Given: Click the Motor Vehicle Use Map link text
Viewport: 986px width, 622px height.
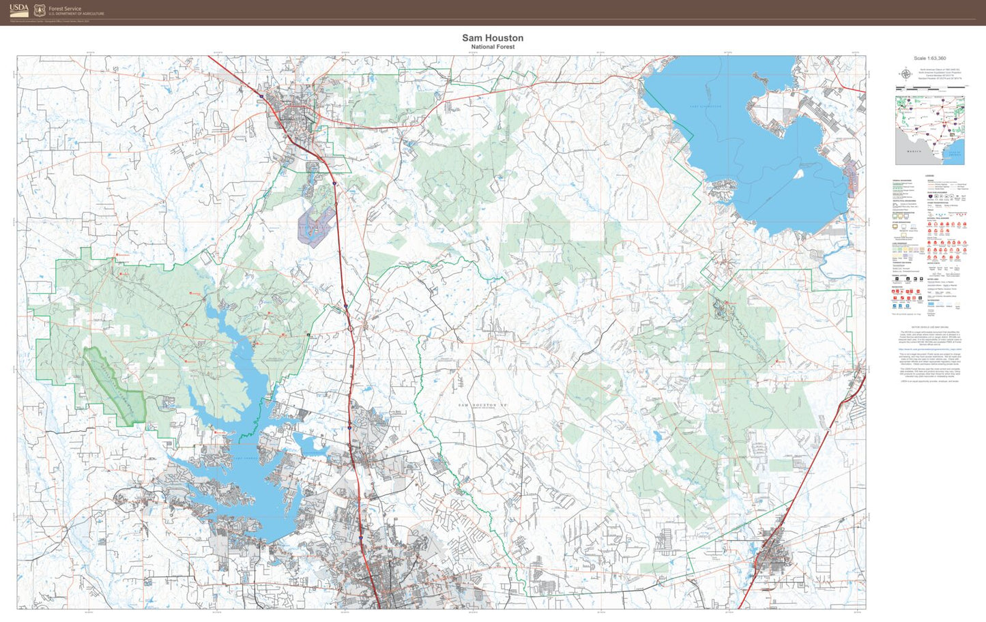Looking at the screenshot, I should tap(930, 349).
